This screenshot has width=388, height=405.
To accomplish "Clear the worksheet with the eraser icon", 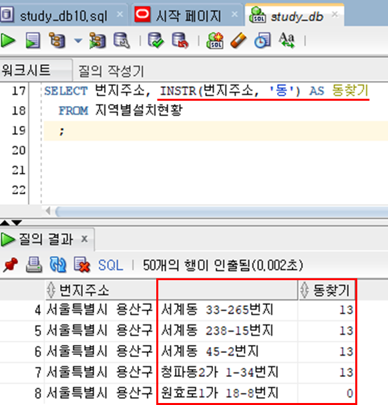I will [238, 41].
